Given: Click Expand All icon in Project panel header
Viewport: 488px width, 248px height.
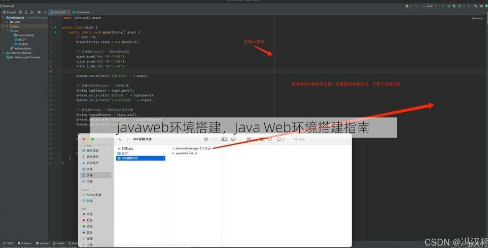Looking at the screenshot, I should coord(26,13).
